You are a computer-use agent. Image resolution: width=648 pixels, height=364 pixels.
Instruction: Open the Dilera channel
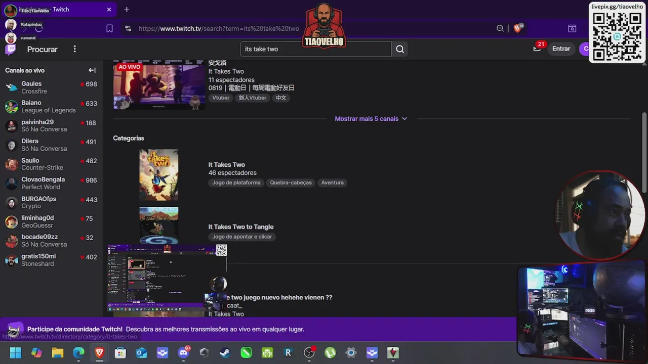click(51, 145)
